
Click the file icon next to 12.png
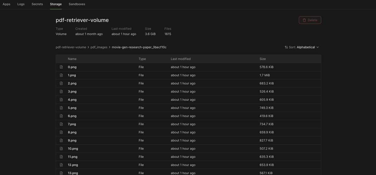pyautogui.click(x=61, y=165)
